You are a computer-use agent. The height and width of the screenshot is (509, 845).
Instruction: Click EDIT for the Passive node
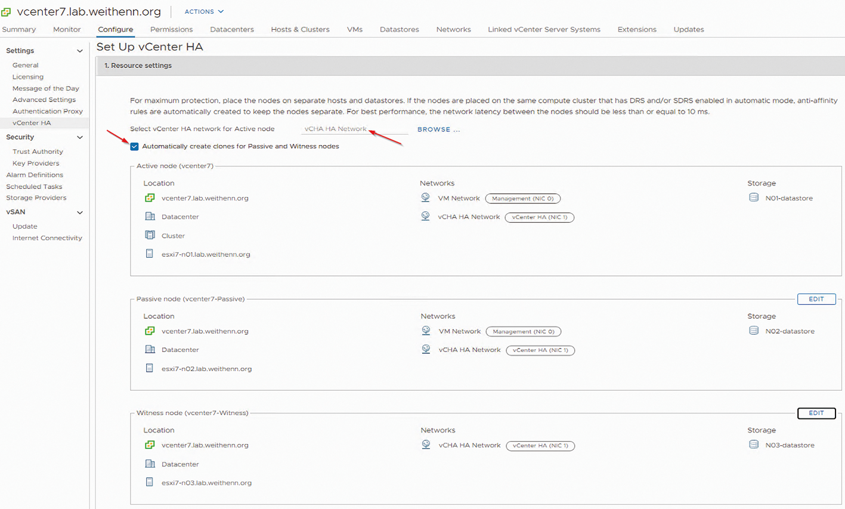click(x=816, y=299)
